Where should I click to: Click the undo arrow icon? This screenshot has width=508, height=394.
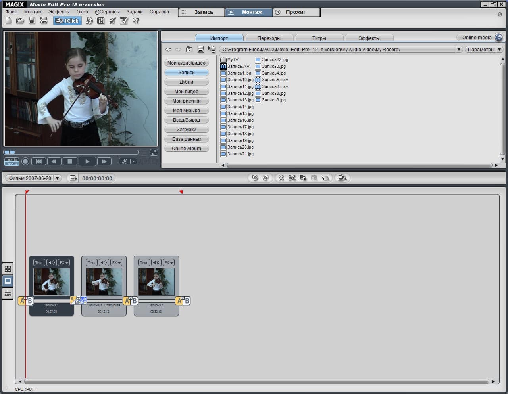[255, 178]
